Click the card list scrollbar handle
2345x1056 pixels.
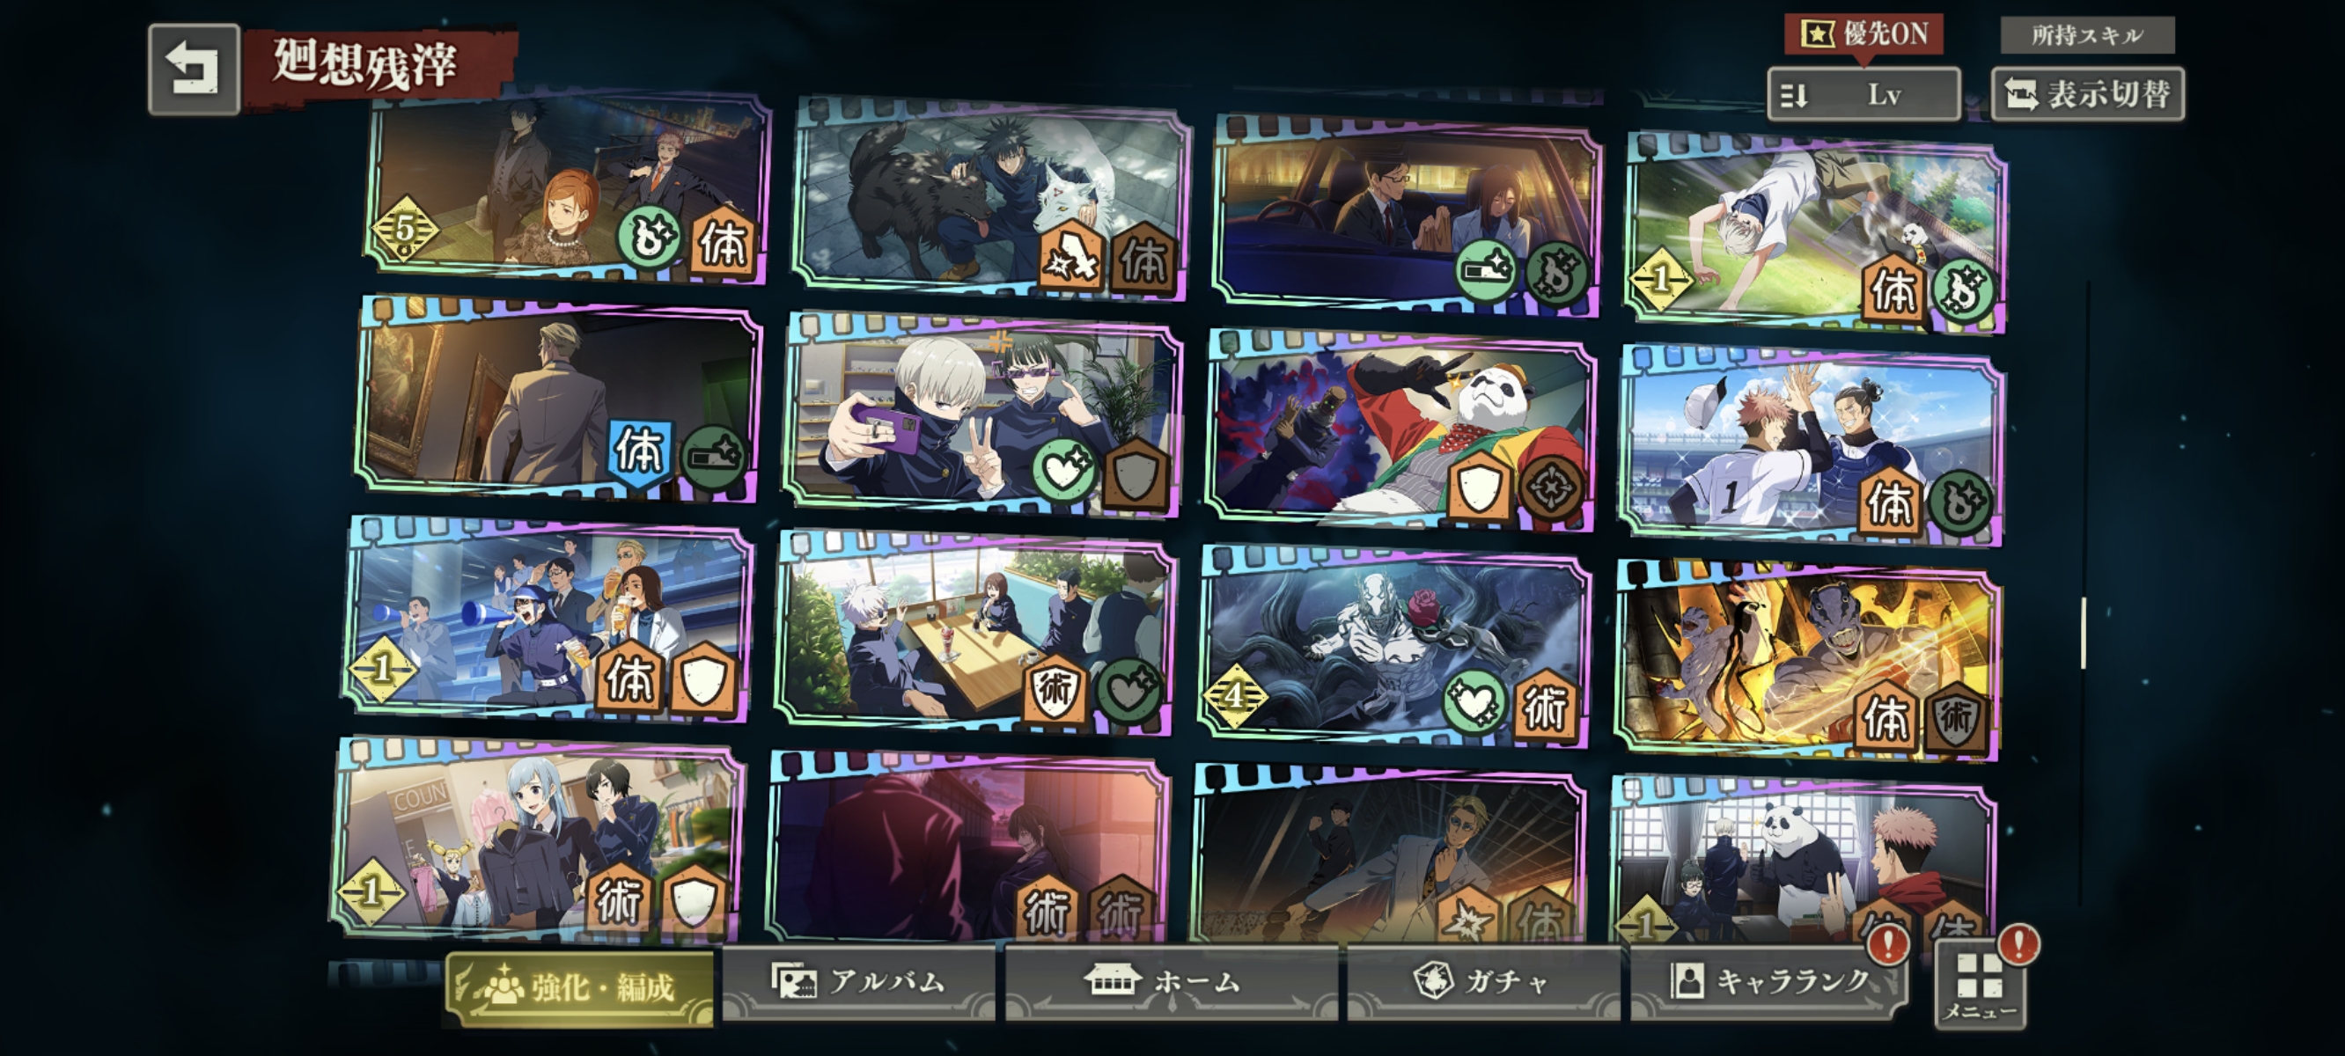tap(2083, 634)
